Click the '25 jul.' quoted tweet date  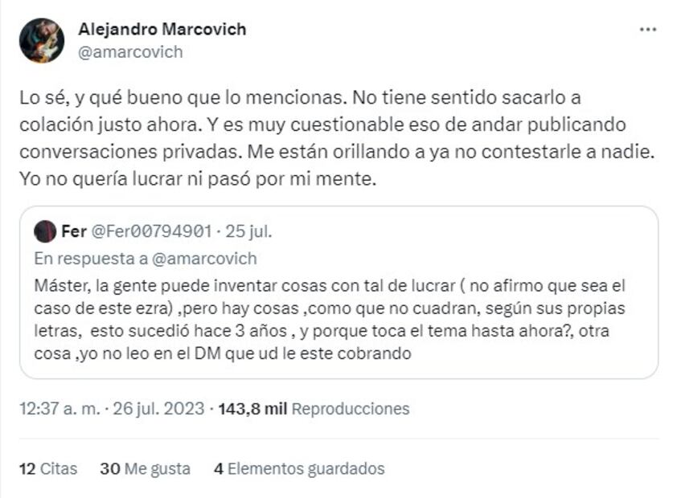(248, 232)
